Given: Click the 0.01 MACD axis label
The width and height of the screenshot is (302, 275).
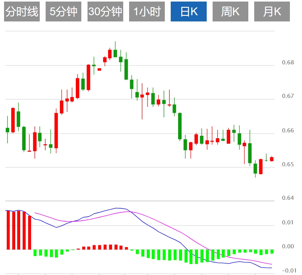Looking at the screenshot, I should [x=288, y=222].
